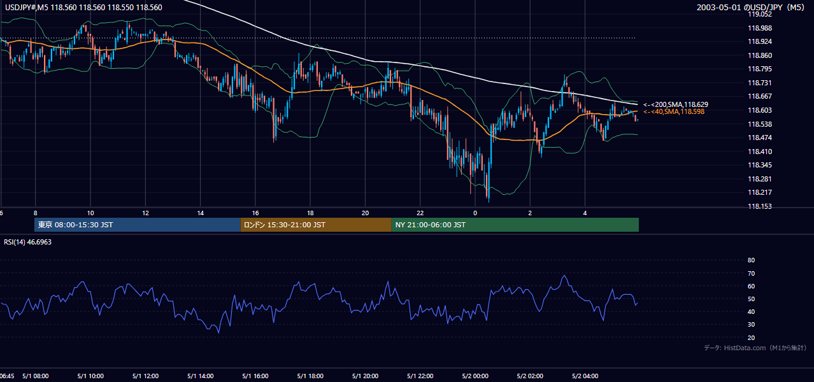Click the price axis value 118.988

click(759, 28)
